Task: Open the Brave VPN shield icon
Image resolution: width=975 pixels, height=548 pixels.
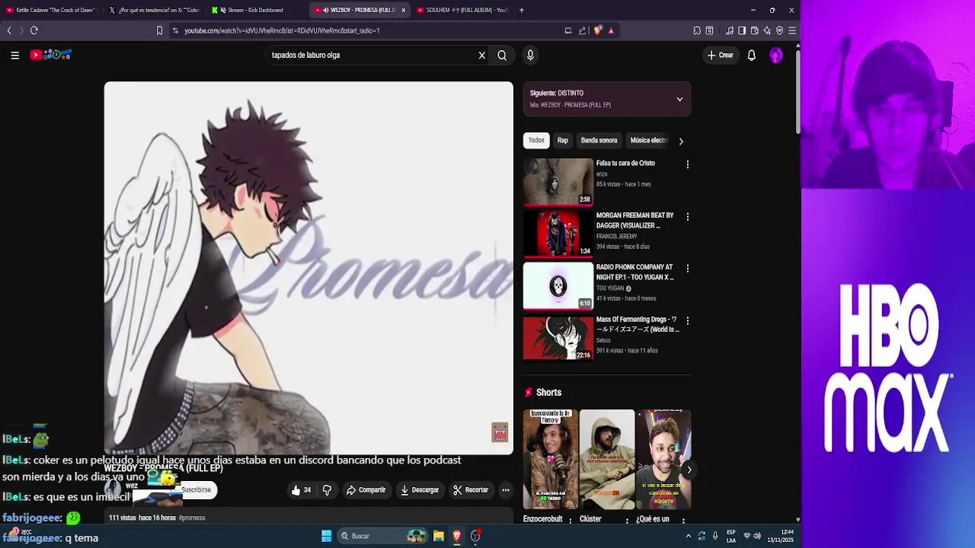Action: pos(779,30)
